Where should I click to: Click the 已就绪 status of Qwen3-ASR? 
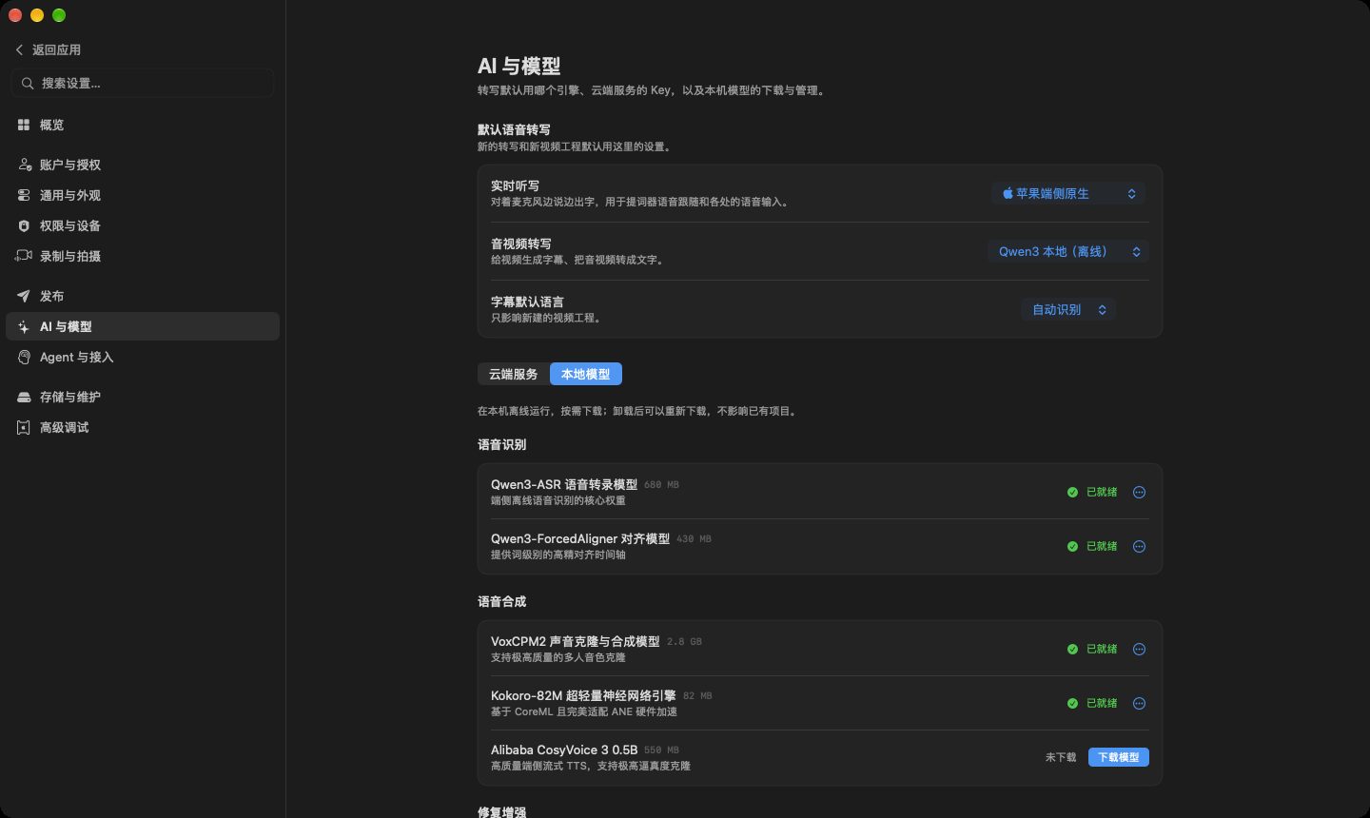coord(1102,492)
